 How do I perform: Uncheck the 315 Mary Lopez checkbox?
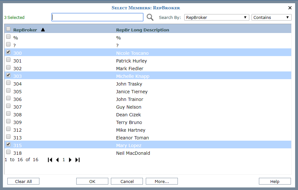coord(8,144)
